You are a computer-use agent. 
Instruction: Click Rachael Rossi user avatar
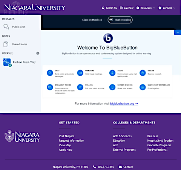click(x=7, y=62)
